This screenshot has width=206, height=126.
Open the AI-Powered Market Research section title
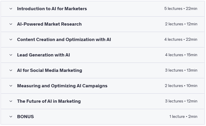49,24
